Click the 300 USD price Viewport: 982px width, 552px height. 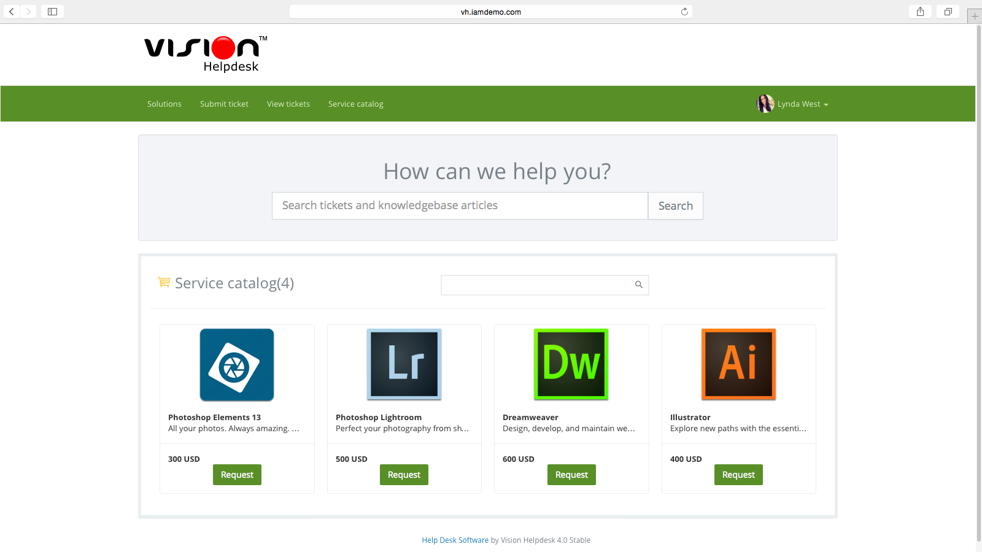(x=184, y=459)
